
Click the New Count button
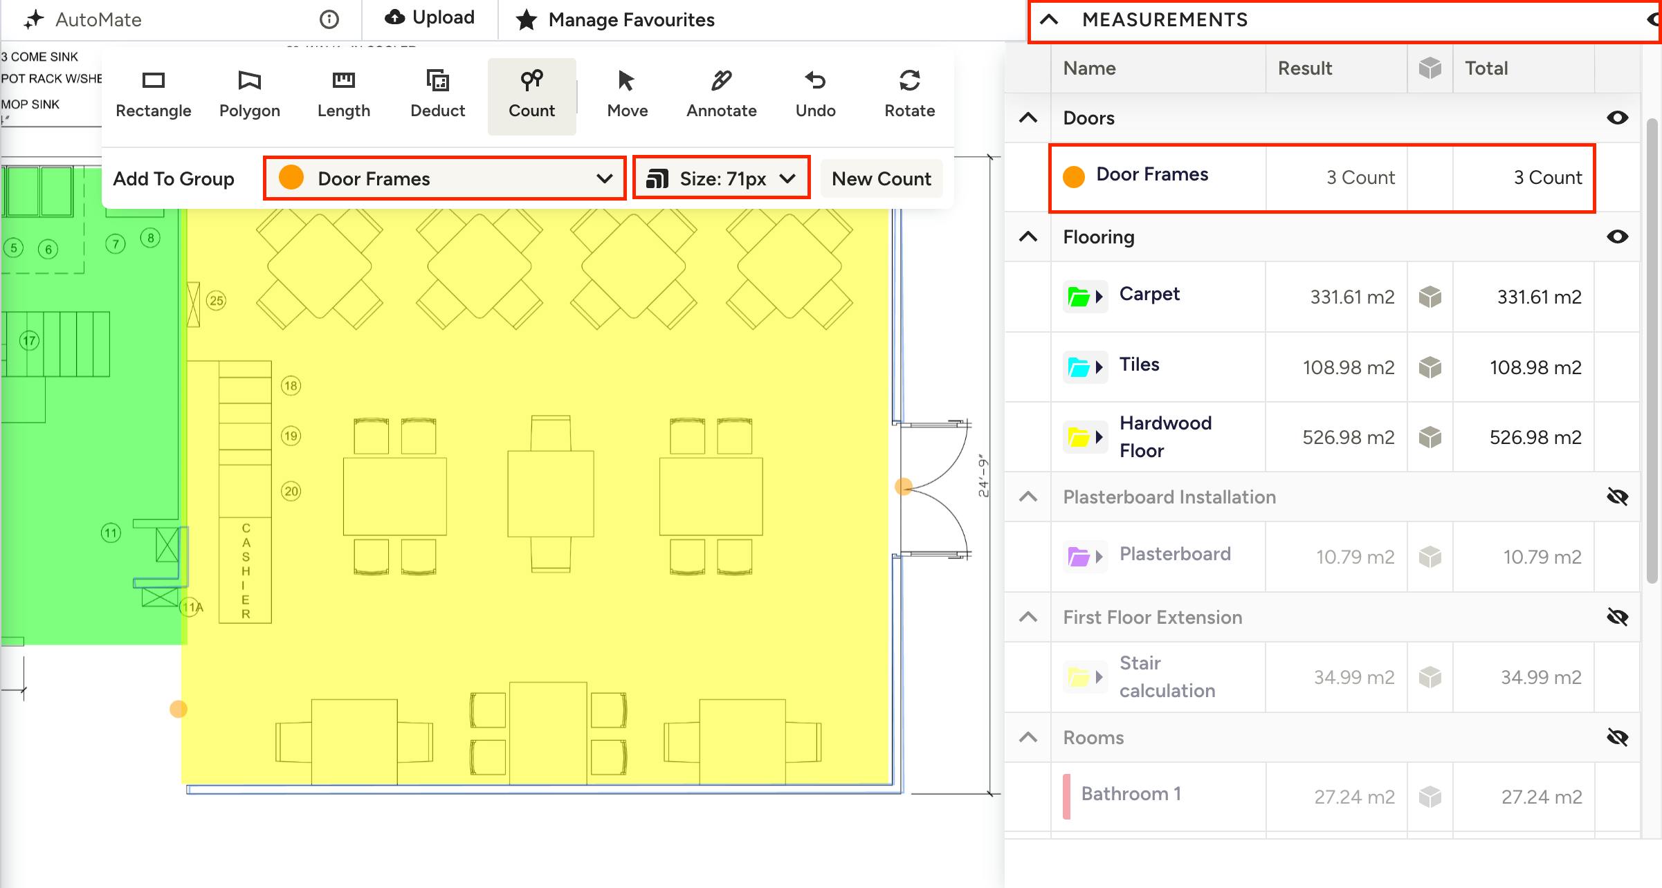[x=881, y=178]
